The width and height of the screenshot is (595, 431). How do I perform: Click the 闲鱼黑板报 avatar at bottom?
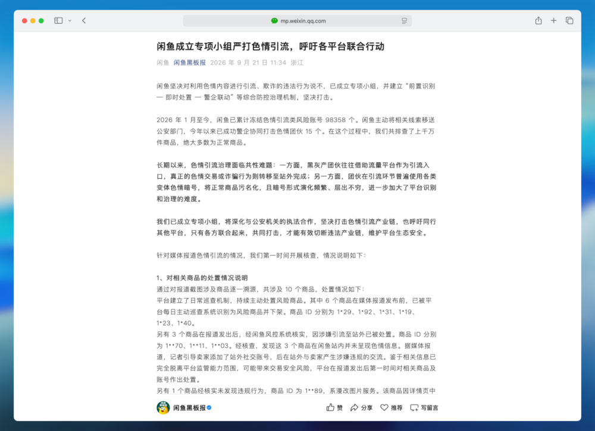click(163, 407)
